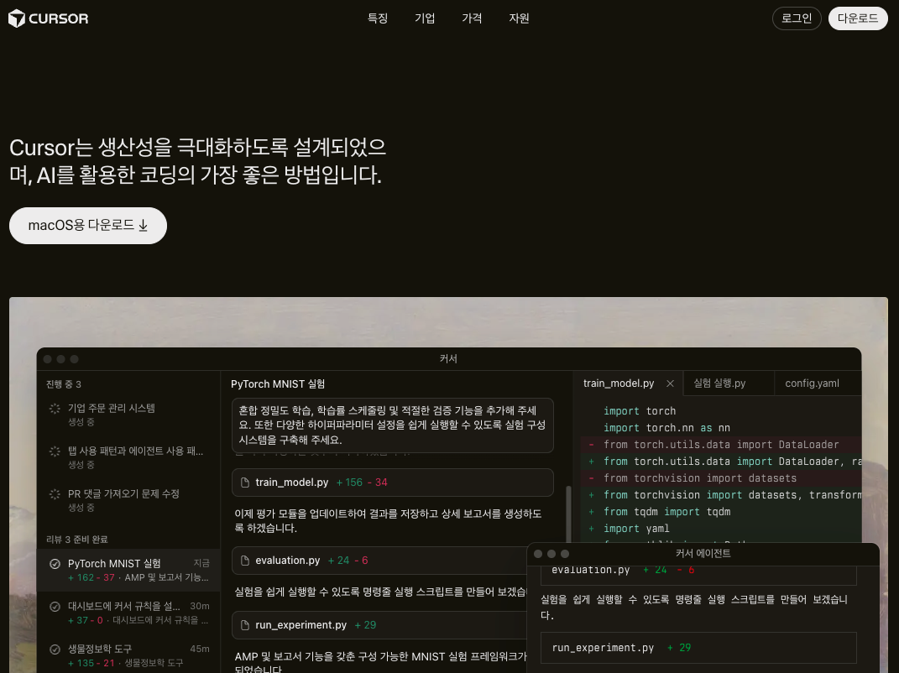Open the evaluation.py +24 -6 card in chat

379,561
